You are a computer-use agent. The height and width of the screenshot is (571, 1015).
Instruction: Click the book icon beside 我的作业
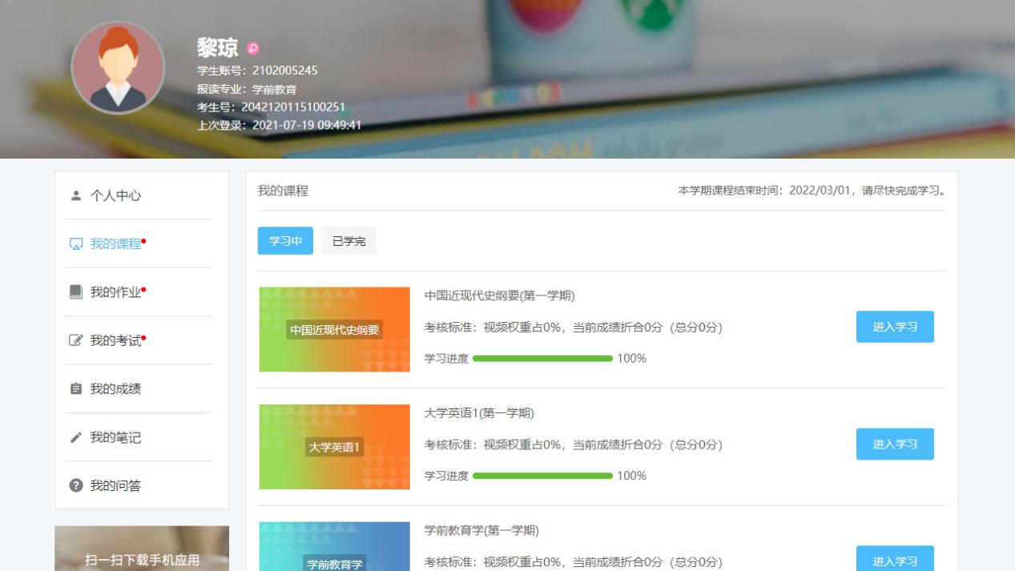76,292
